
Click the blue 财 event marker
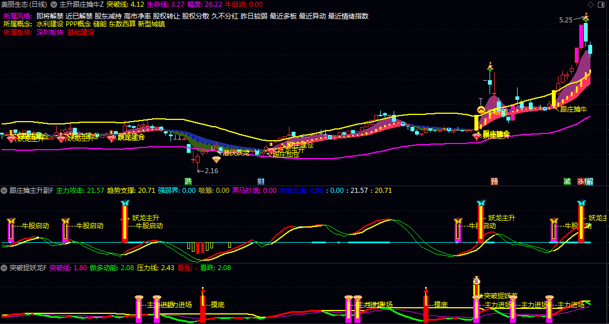(261, 181)
